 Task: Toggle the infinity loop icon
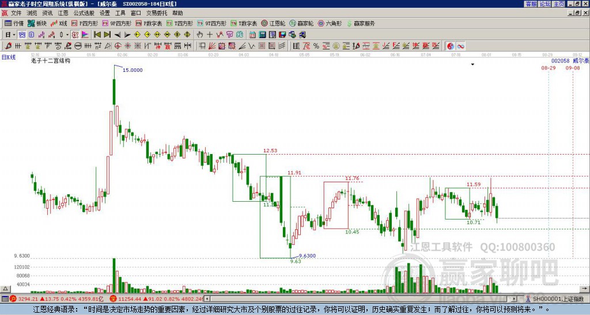click(460, 46)
